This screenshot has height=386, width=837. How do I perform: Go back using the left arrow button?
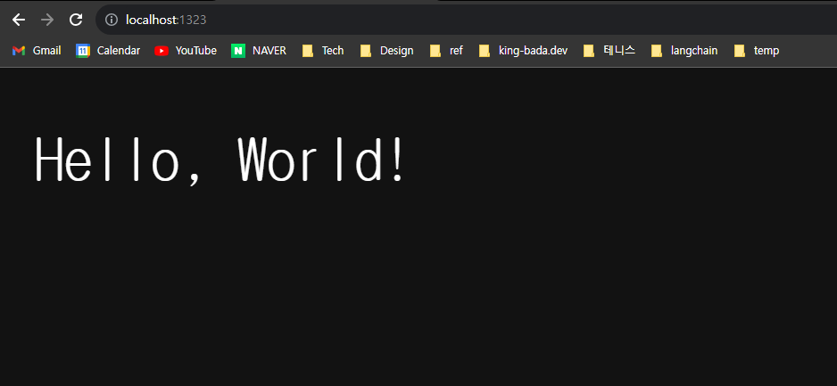(19, 21)
